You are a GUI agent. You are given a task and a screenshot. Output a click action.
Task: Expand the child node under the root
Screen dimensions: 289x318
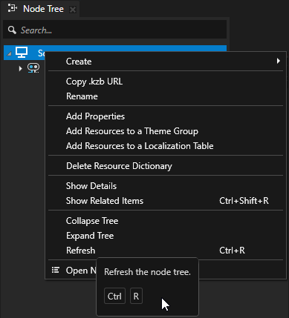[x=21, y=68]
